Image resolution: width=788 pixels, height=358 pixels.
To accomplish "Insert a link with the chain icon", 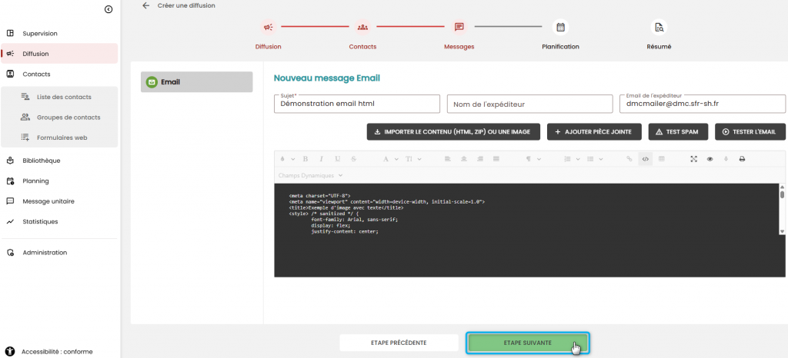I will click(x=629, y=159).
